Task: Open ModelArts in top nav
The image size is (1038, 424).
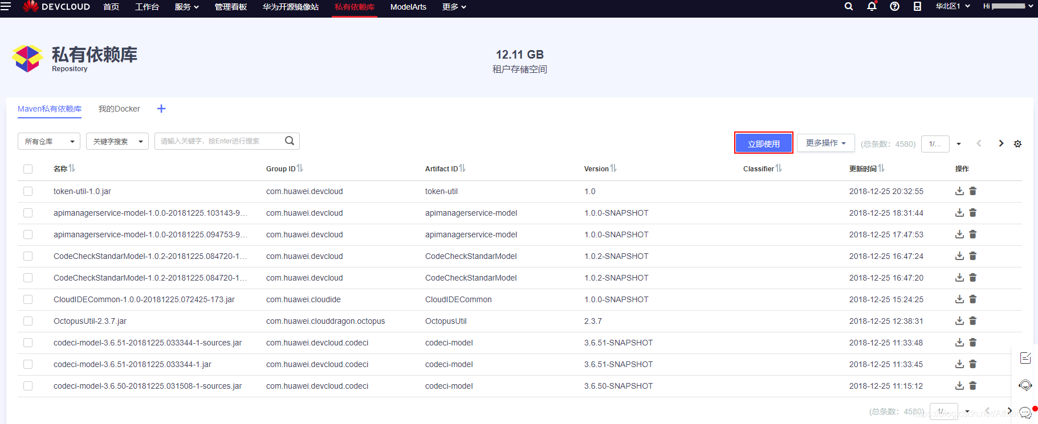Action: pos(408,7)
